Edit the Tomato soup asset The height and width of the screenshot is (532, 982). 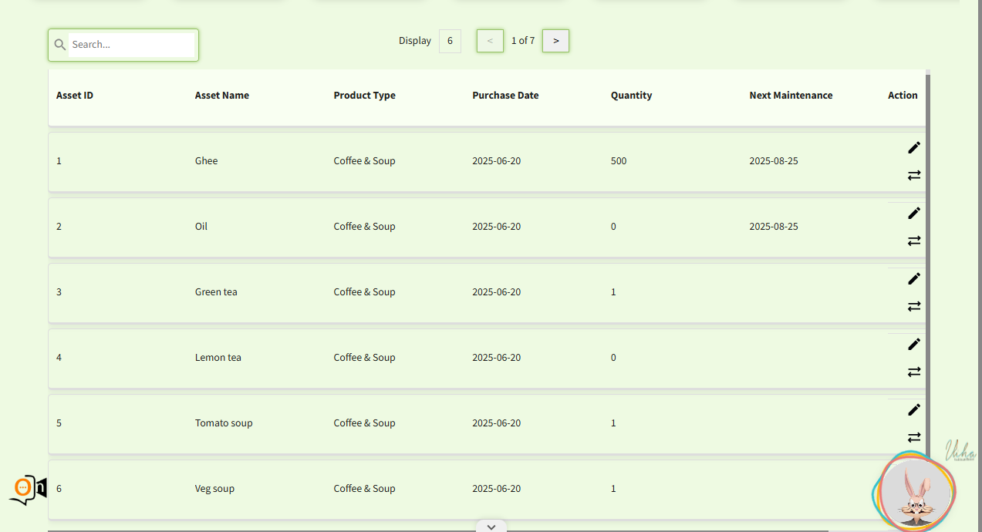point(914,409)
